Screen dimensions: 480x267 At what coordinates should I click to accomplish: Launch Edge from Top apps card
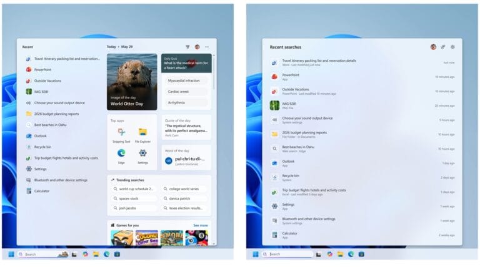coord(121,156)
